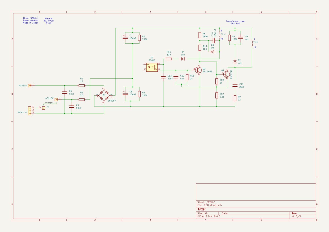Select transformer winding T1.1
This screenshot has height=232, width=329.
tap(252, 44)
